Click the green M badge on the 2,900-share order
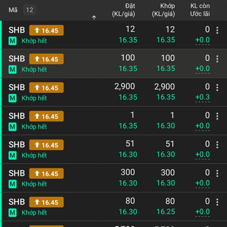The height and width of the screenshot is (227, 227). click(x=12, y=98)
